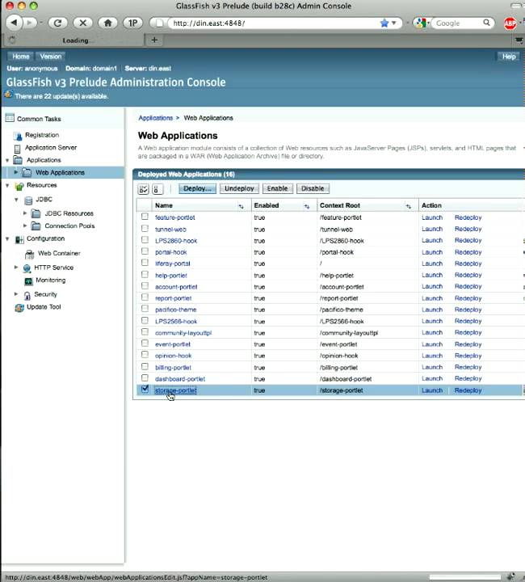Open the URL bar history dropdown arrow
Screen dimensions: 525x582
coord(394,23)
